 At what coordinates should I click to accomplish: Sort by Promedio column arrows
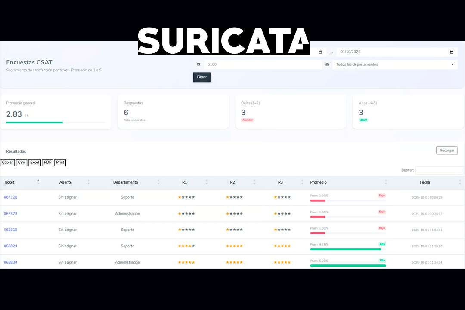point(387,182)
